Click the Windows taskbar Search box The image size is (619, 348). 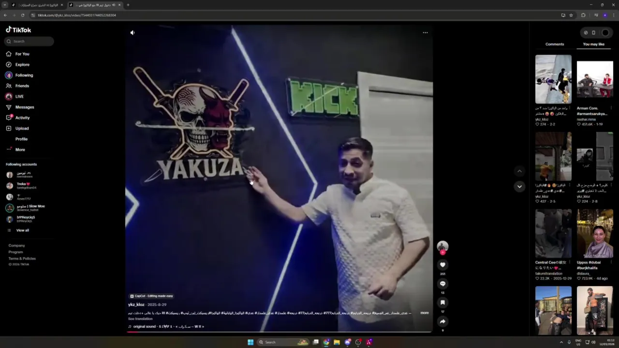click(283, 342)
